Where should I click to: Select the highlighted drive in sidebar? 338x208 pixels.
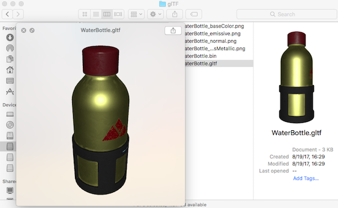tap(10, 147)
